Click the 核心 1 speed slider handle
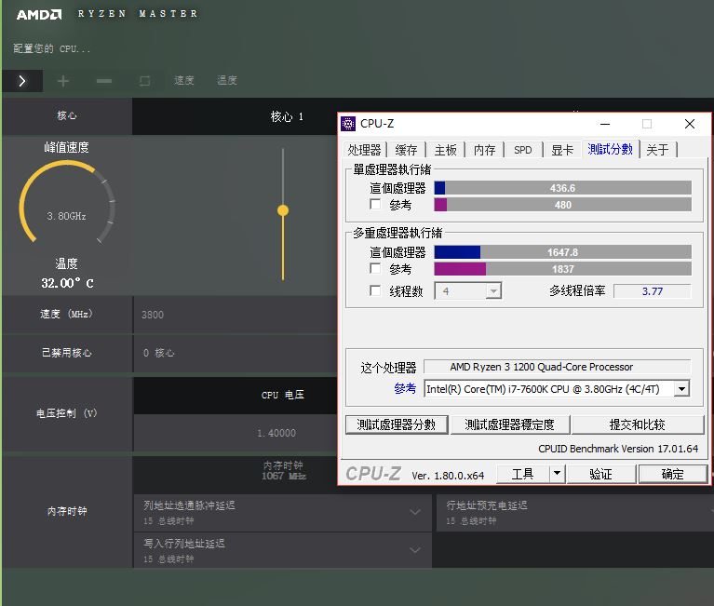 pos(283,210)
